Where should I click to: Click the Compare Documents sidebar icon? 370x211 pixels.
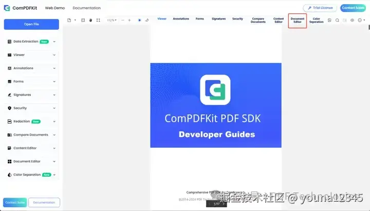pos(9,135)
